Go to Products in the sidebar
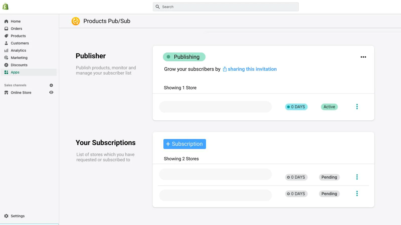The width and height of the screenshot is (401, 225). [18, 36]
